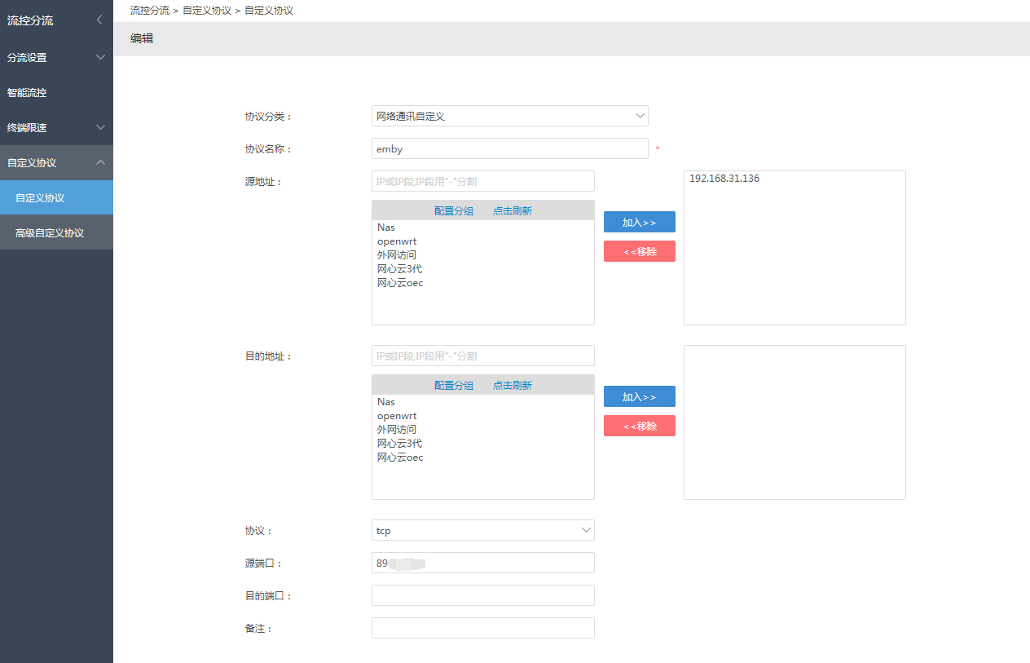Click the 协议名称 input field
1030x663 pixels.
click(x=509, y=149)
